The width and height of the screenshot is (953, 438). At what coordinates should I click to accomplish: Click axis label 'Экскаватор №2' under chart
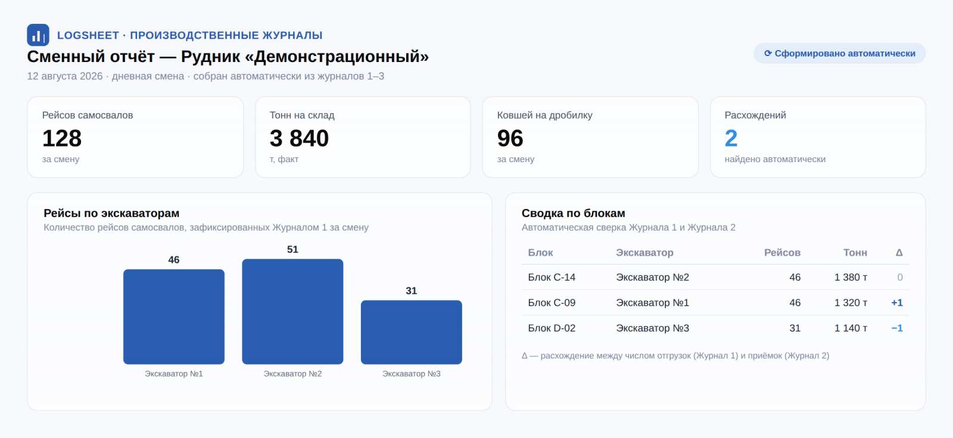292,374
